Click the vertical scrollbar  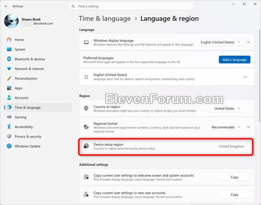pyautogui.click(x=259, y=76)
